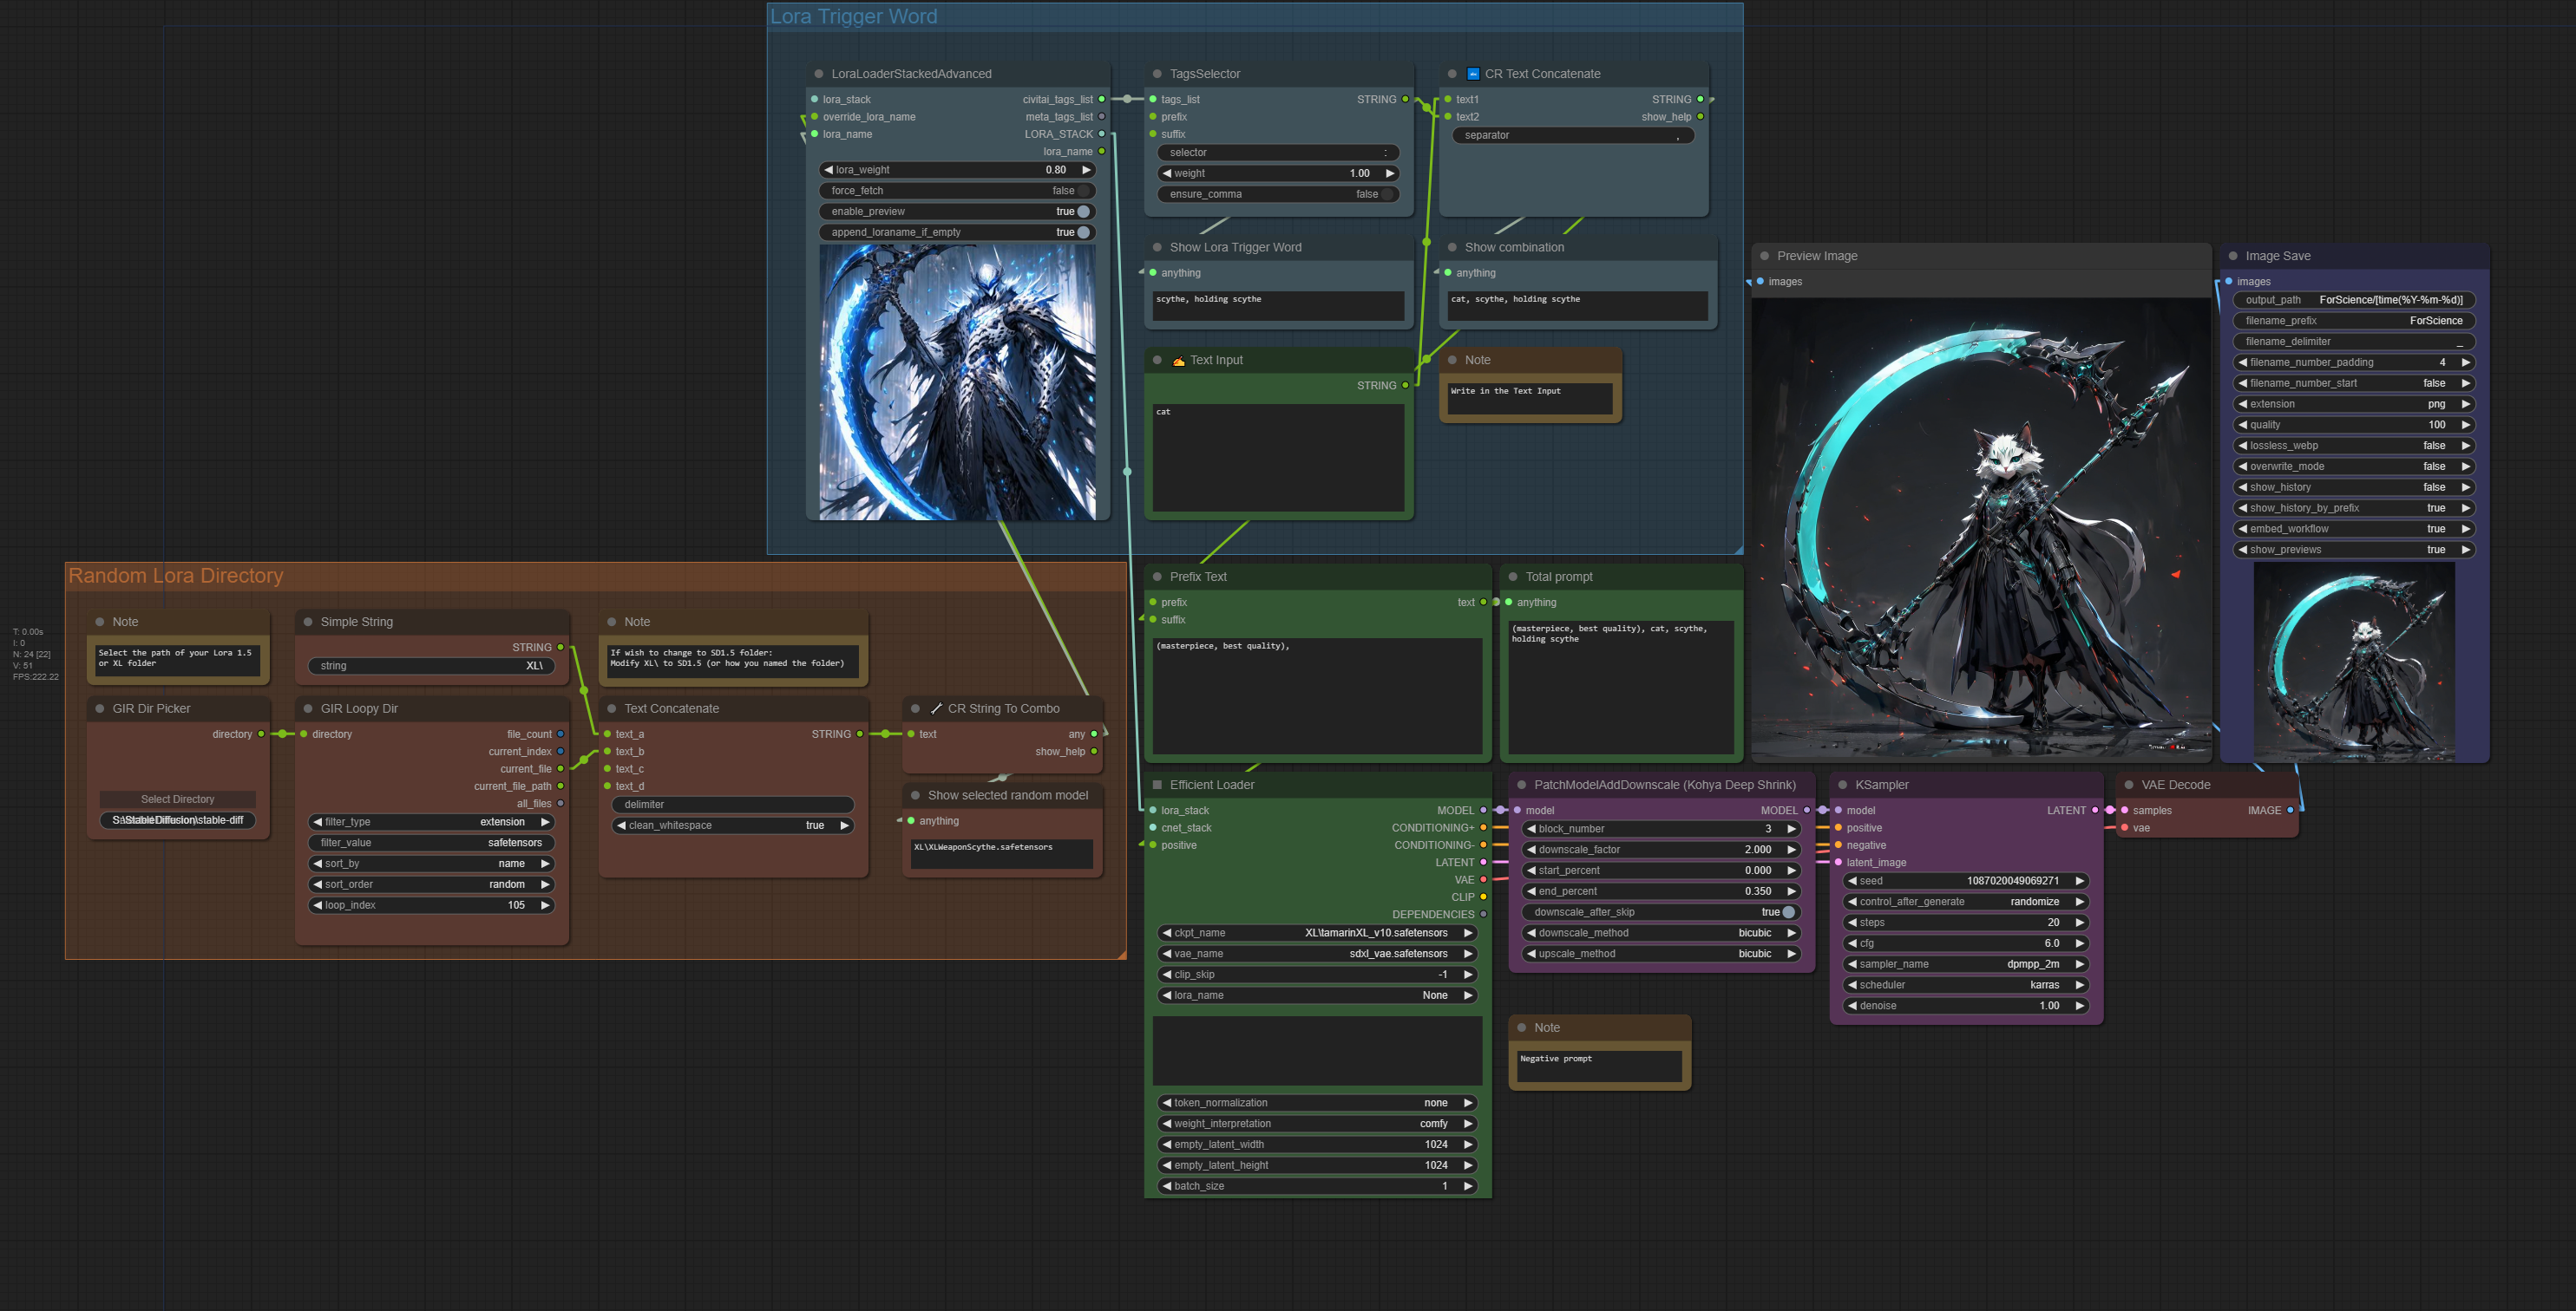Collapse the Image Save node via its dot
Viewport: 2576px width, 1311px height.
pyautogui.click(x=2233, y=257)
